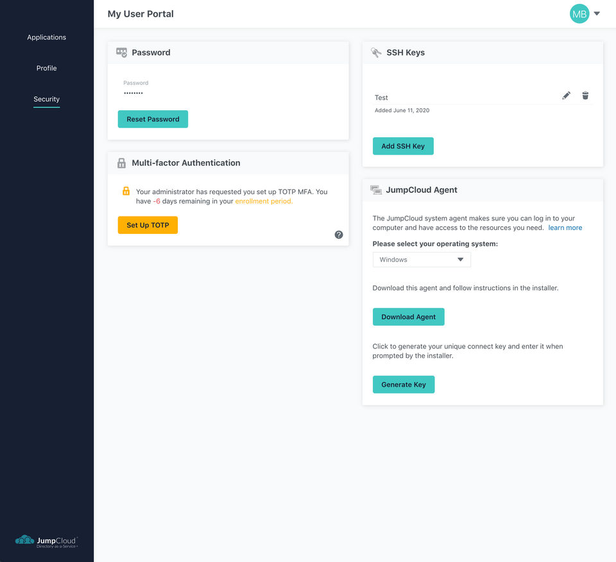Viewport: 616px width, 562px height.
Task: Click the orange lock warning icon
Action: coord(126,191)
